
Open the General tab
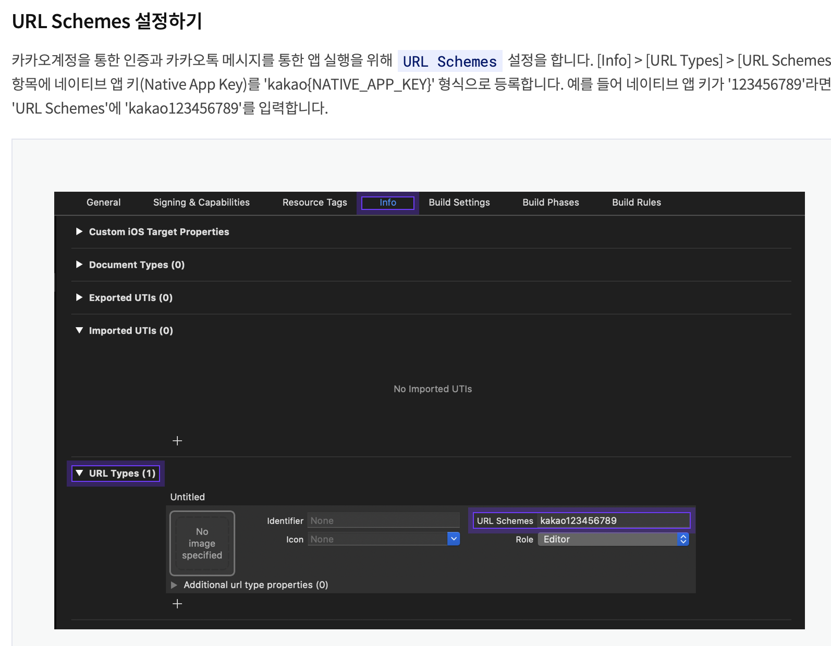(x=103, y=202)
